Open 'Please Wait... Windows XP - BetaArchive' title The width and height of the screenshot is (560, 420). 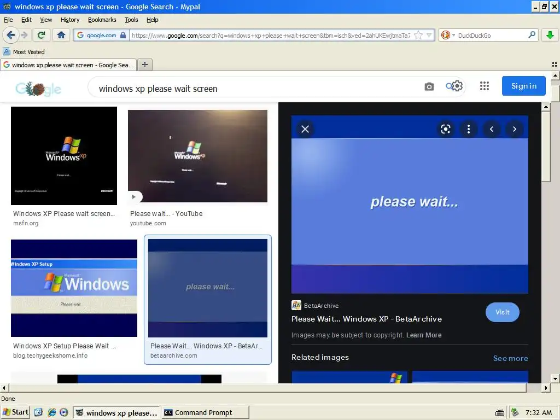[x=366, y=319]
